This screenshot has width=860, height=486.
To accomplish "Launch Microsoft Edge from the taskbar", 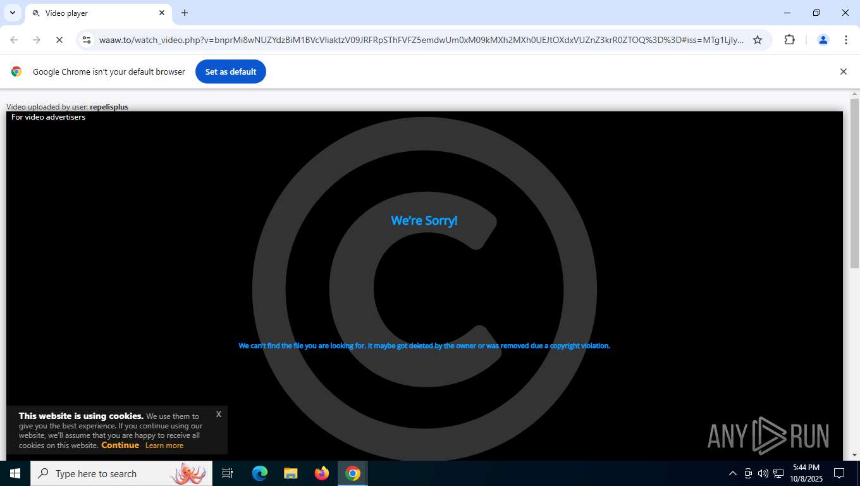I will pyautogui.click(x=260, y=473).
